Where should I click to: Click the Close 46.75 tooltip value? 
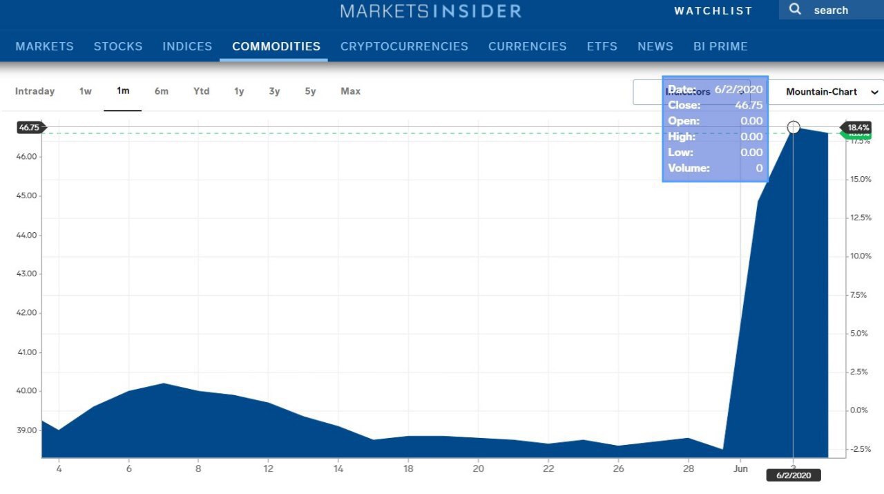(x=749, y=105)
